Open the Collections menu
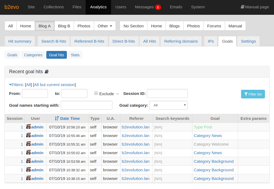The image size is (274, 189). 54,7
